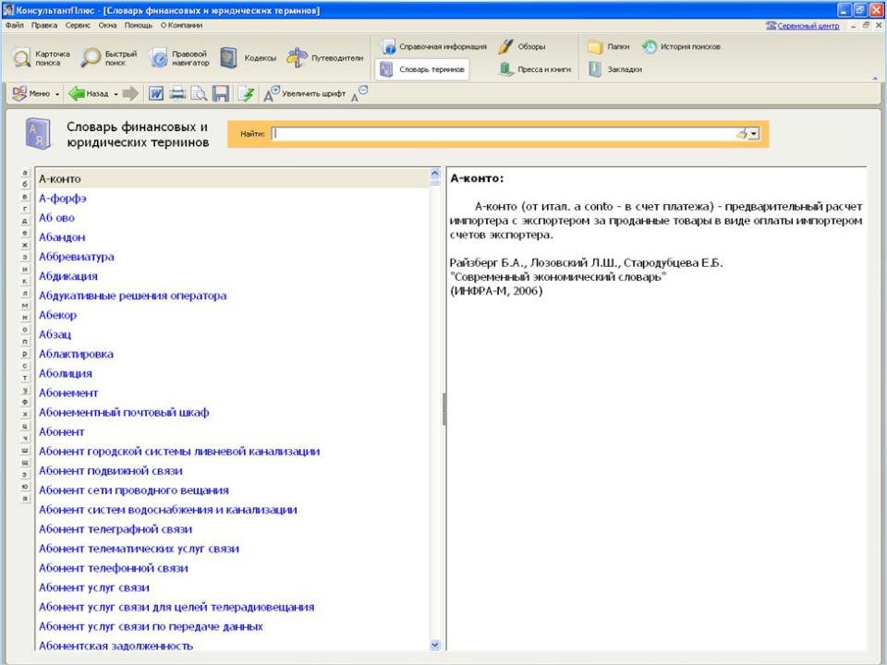Open term Абекор
Image resolution: width=887 pixels, height=665 pixels.
(x=57, y=315)
